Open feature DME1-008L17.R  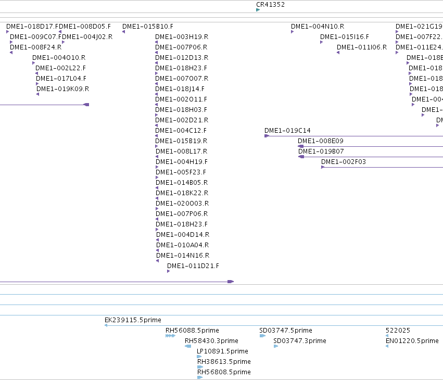click(181, 151)
